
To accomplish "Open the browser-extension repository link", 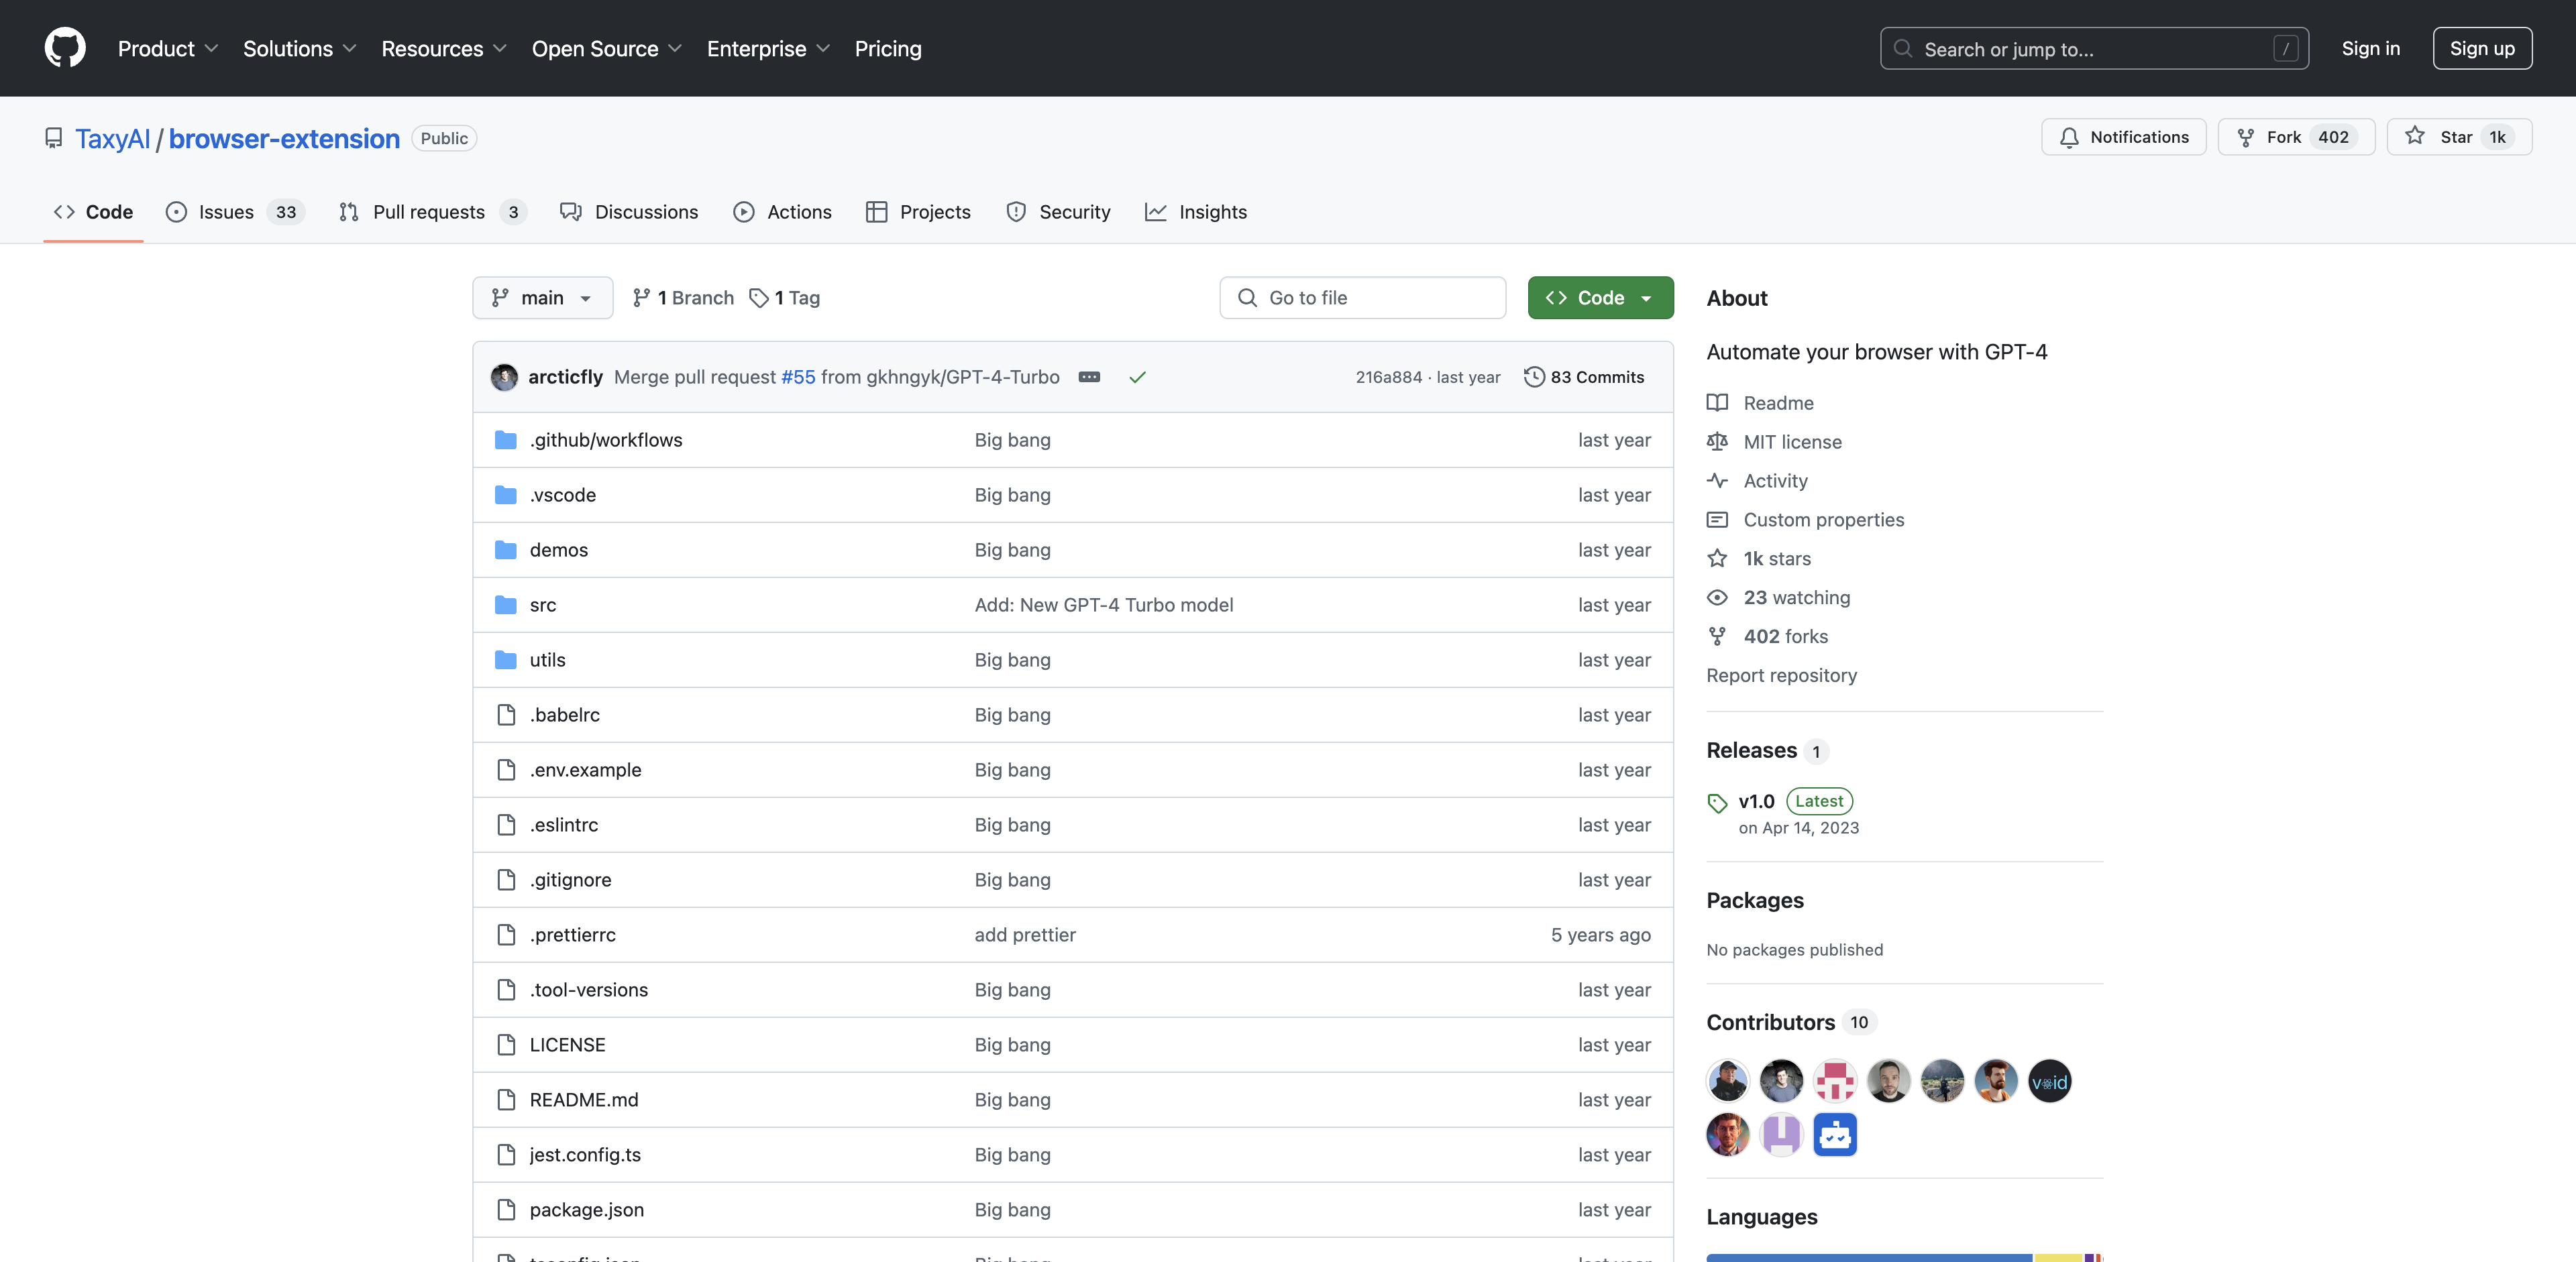I will tap(284, 139).
